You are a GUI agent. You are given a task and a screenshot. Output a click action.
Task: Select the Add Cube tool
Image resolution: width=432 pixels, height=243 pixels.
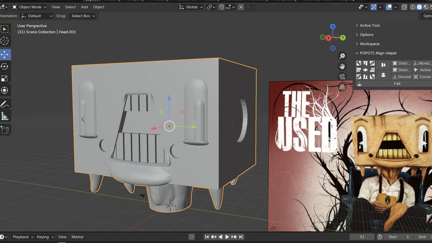pyautogui.click(x=5, y=130)
